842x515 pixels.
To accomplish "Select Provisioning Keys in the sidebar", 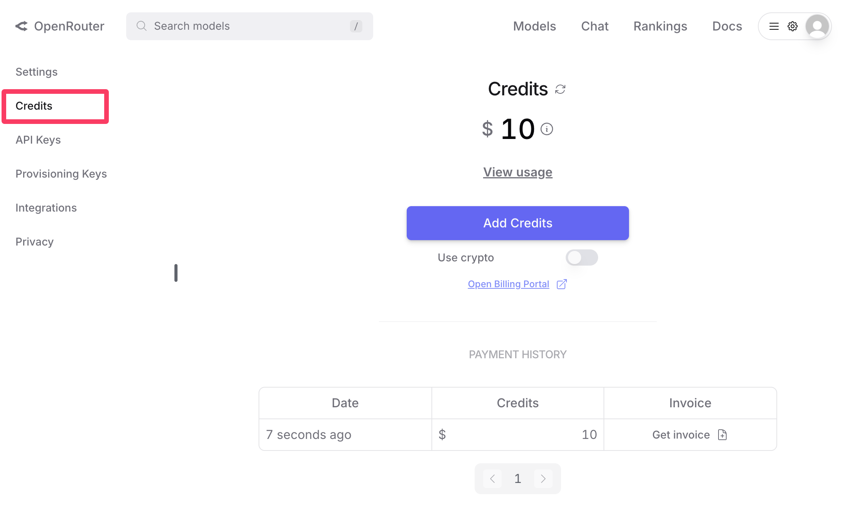I will (x=61, y=174).
